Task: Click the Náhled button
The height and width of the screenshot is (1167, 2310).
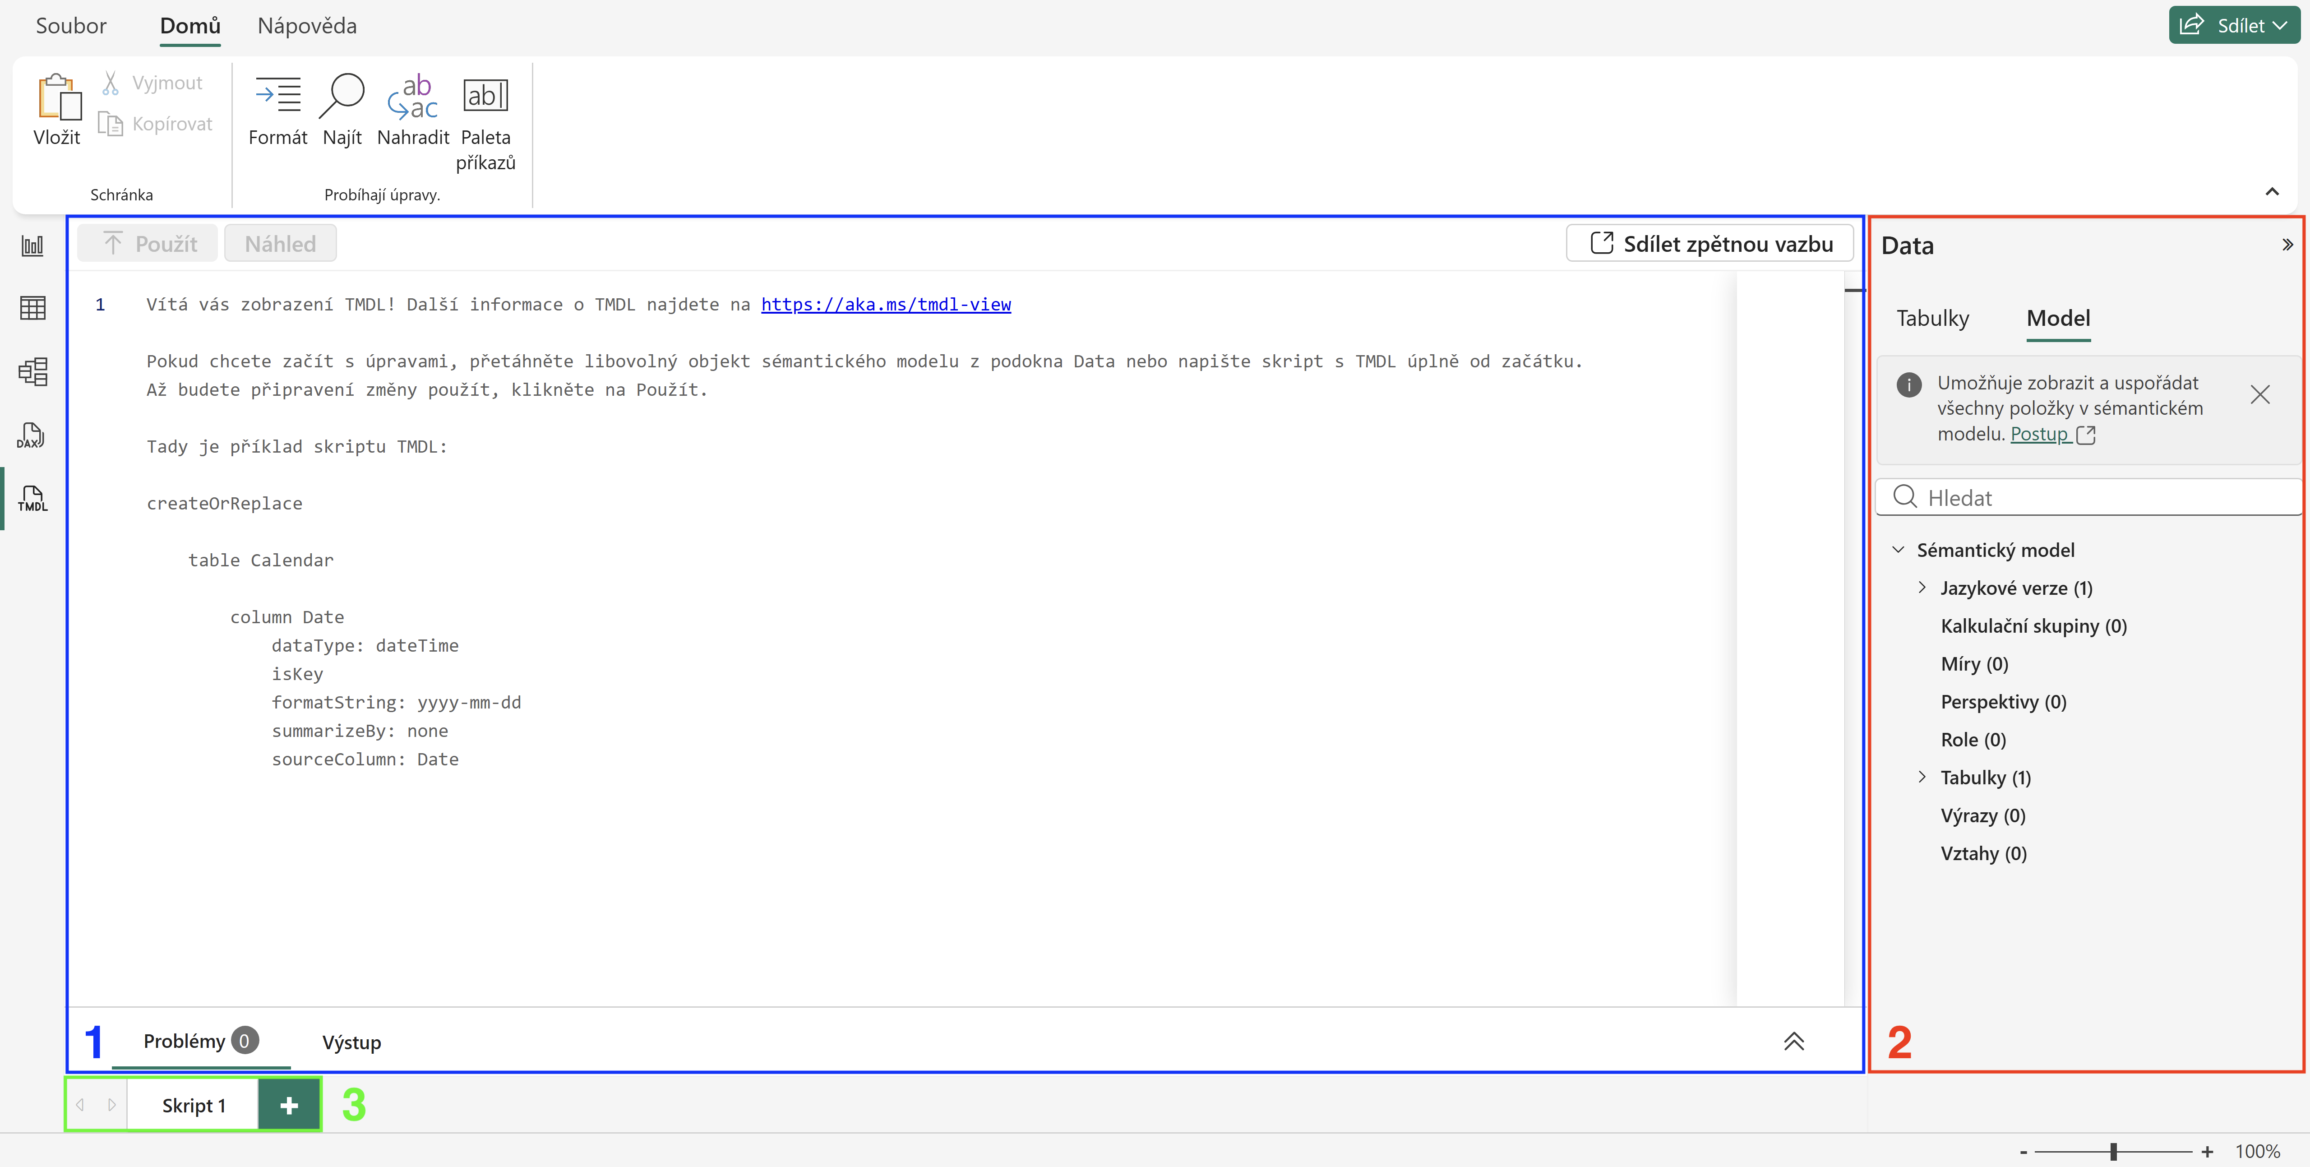Action: (x=280, y=244)
